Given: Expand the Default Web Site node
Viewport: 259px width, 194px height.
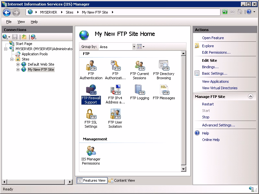Looking at the screenshot, I should click(18, 64).
